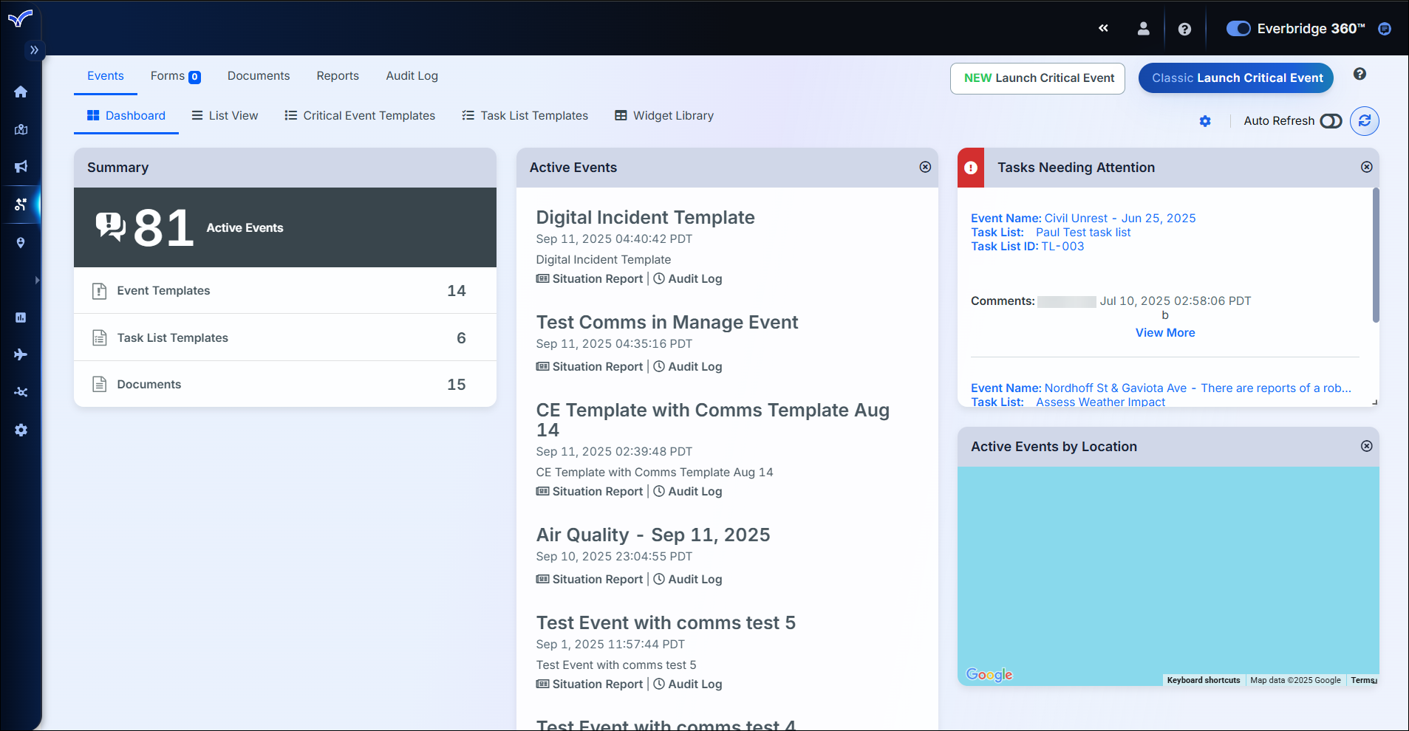Expand the left navigation sidebar
The height and width of the screenshot is (731, 1409).
[x=34, y=50]
